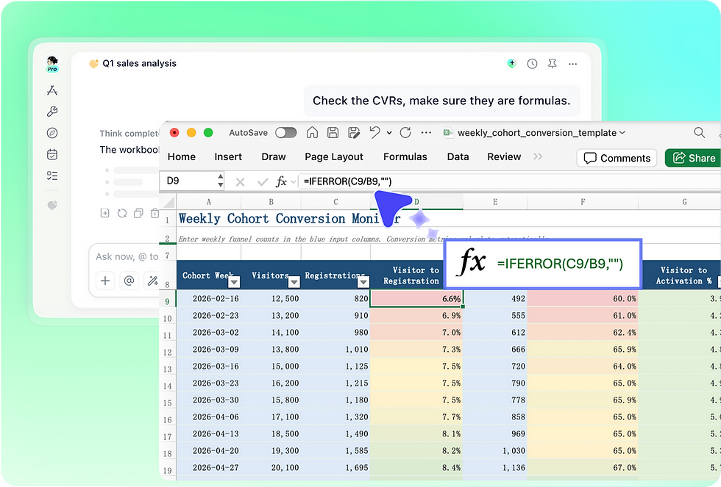Select column B header
The height and width of the screenshot is (487, 721).
point(271,202)
